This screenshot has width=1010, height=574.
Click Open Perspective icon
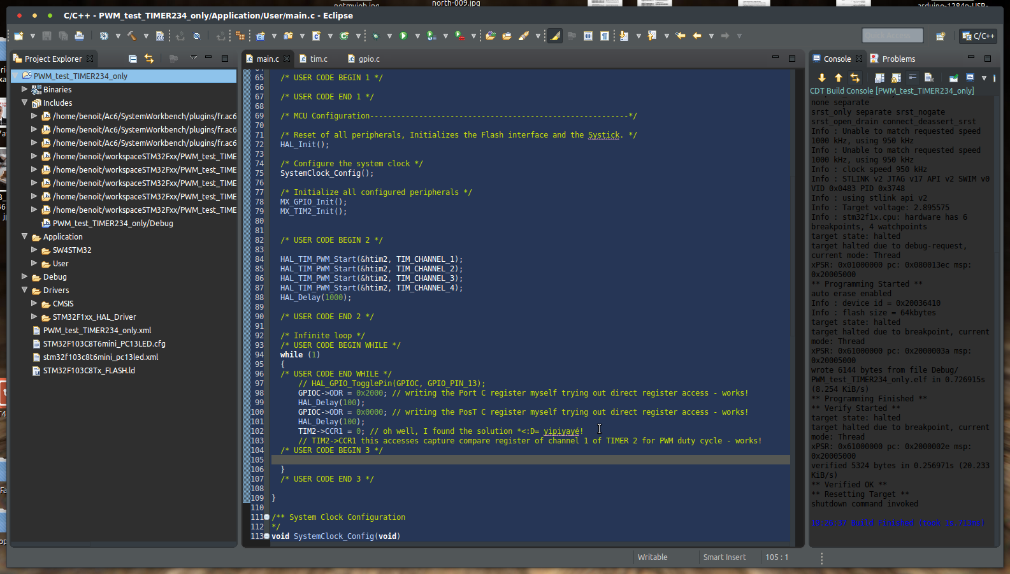pos(940,36)
